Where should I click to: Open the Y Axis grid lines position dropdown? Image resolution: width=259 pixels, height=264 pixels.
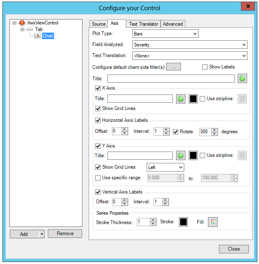(x=165, y=167)
